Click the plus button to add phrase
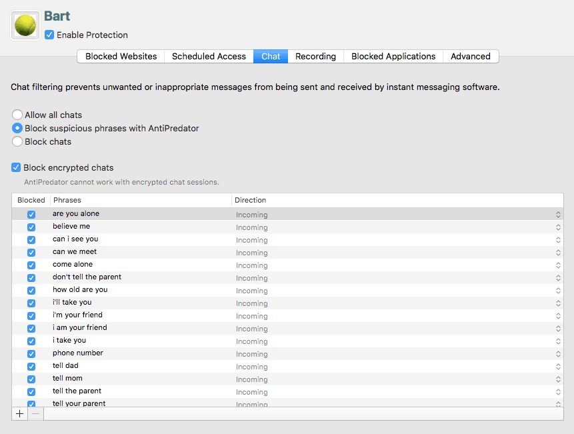This screenshot has height=434, width=574. pos(20,414)
